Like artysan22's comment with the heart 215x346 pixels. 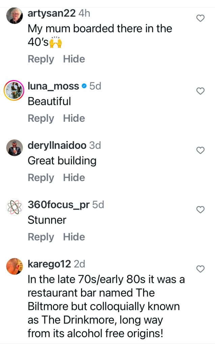click(x=200, y=18)
